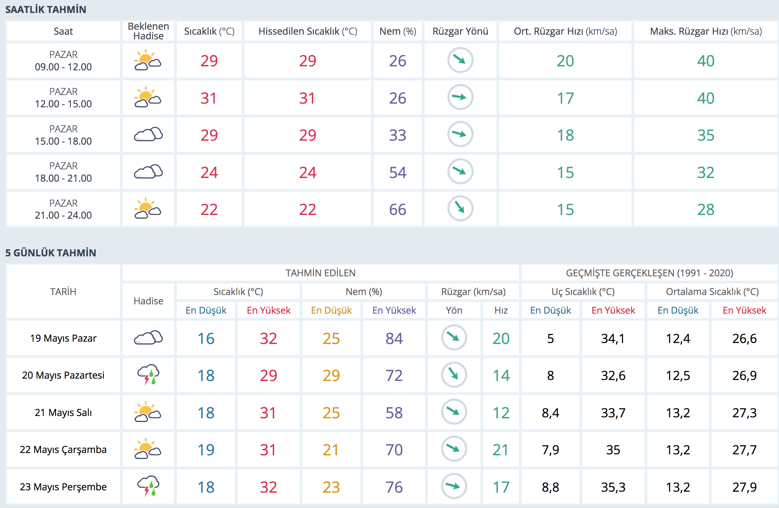Click the SAATLİK TAHMİN section title
Viewport: 779px width, 508px height.
tap(46, 10)
